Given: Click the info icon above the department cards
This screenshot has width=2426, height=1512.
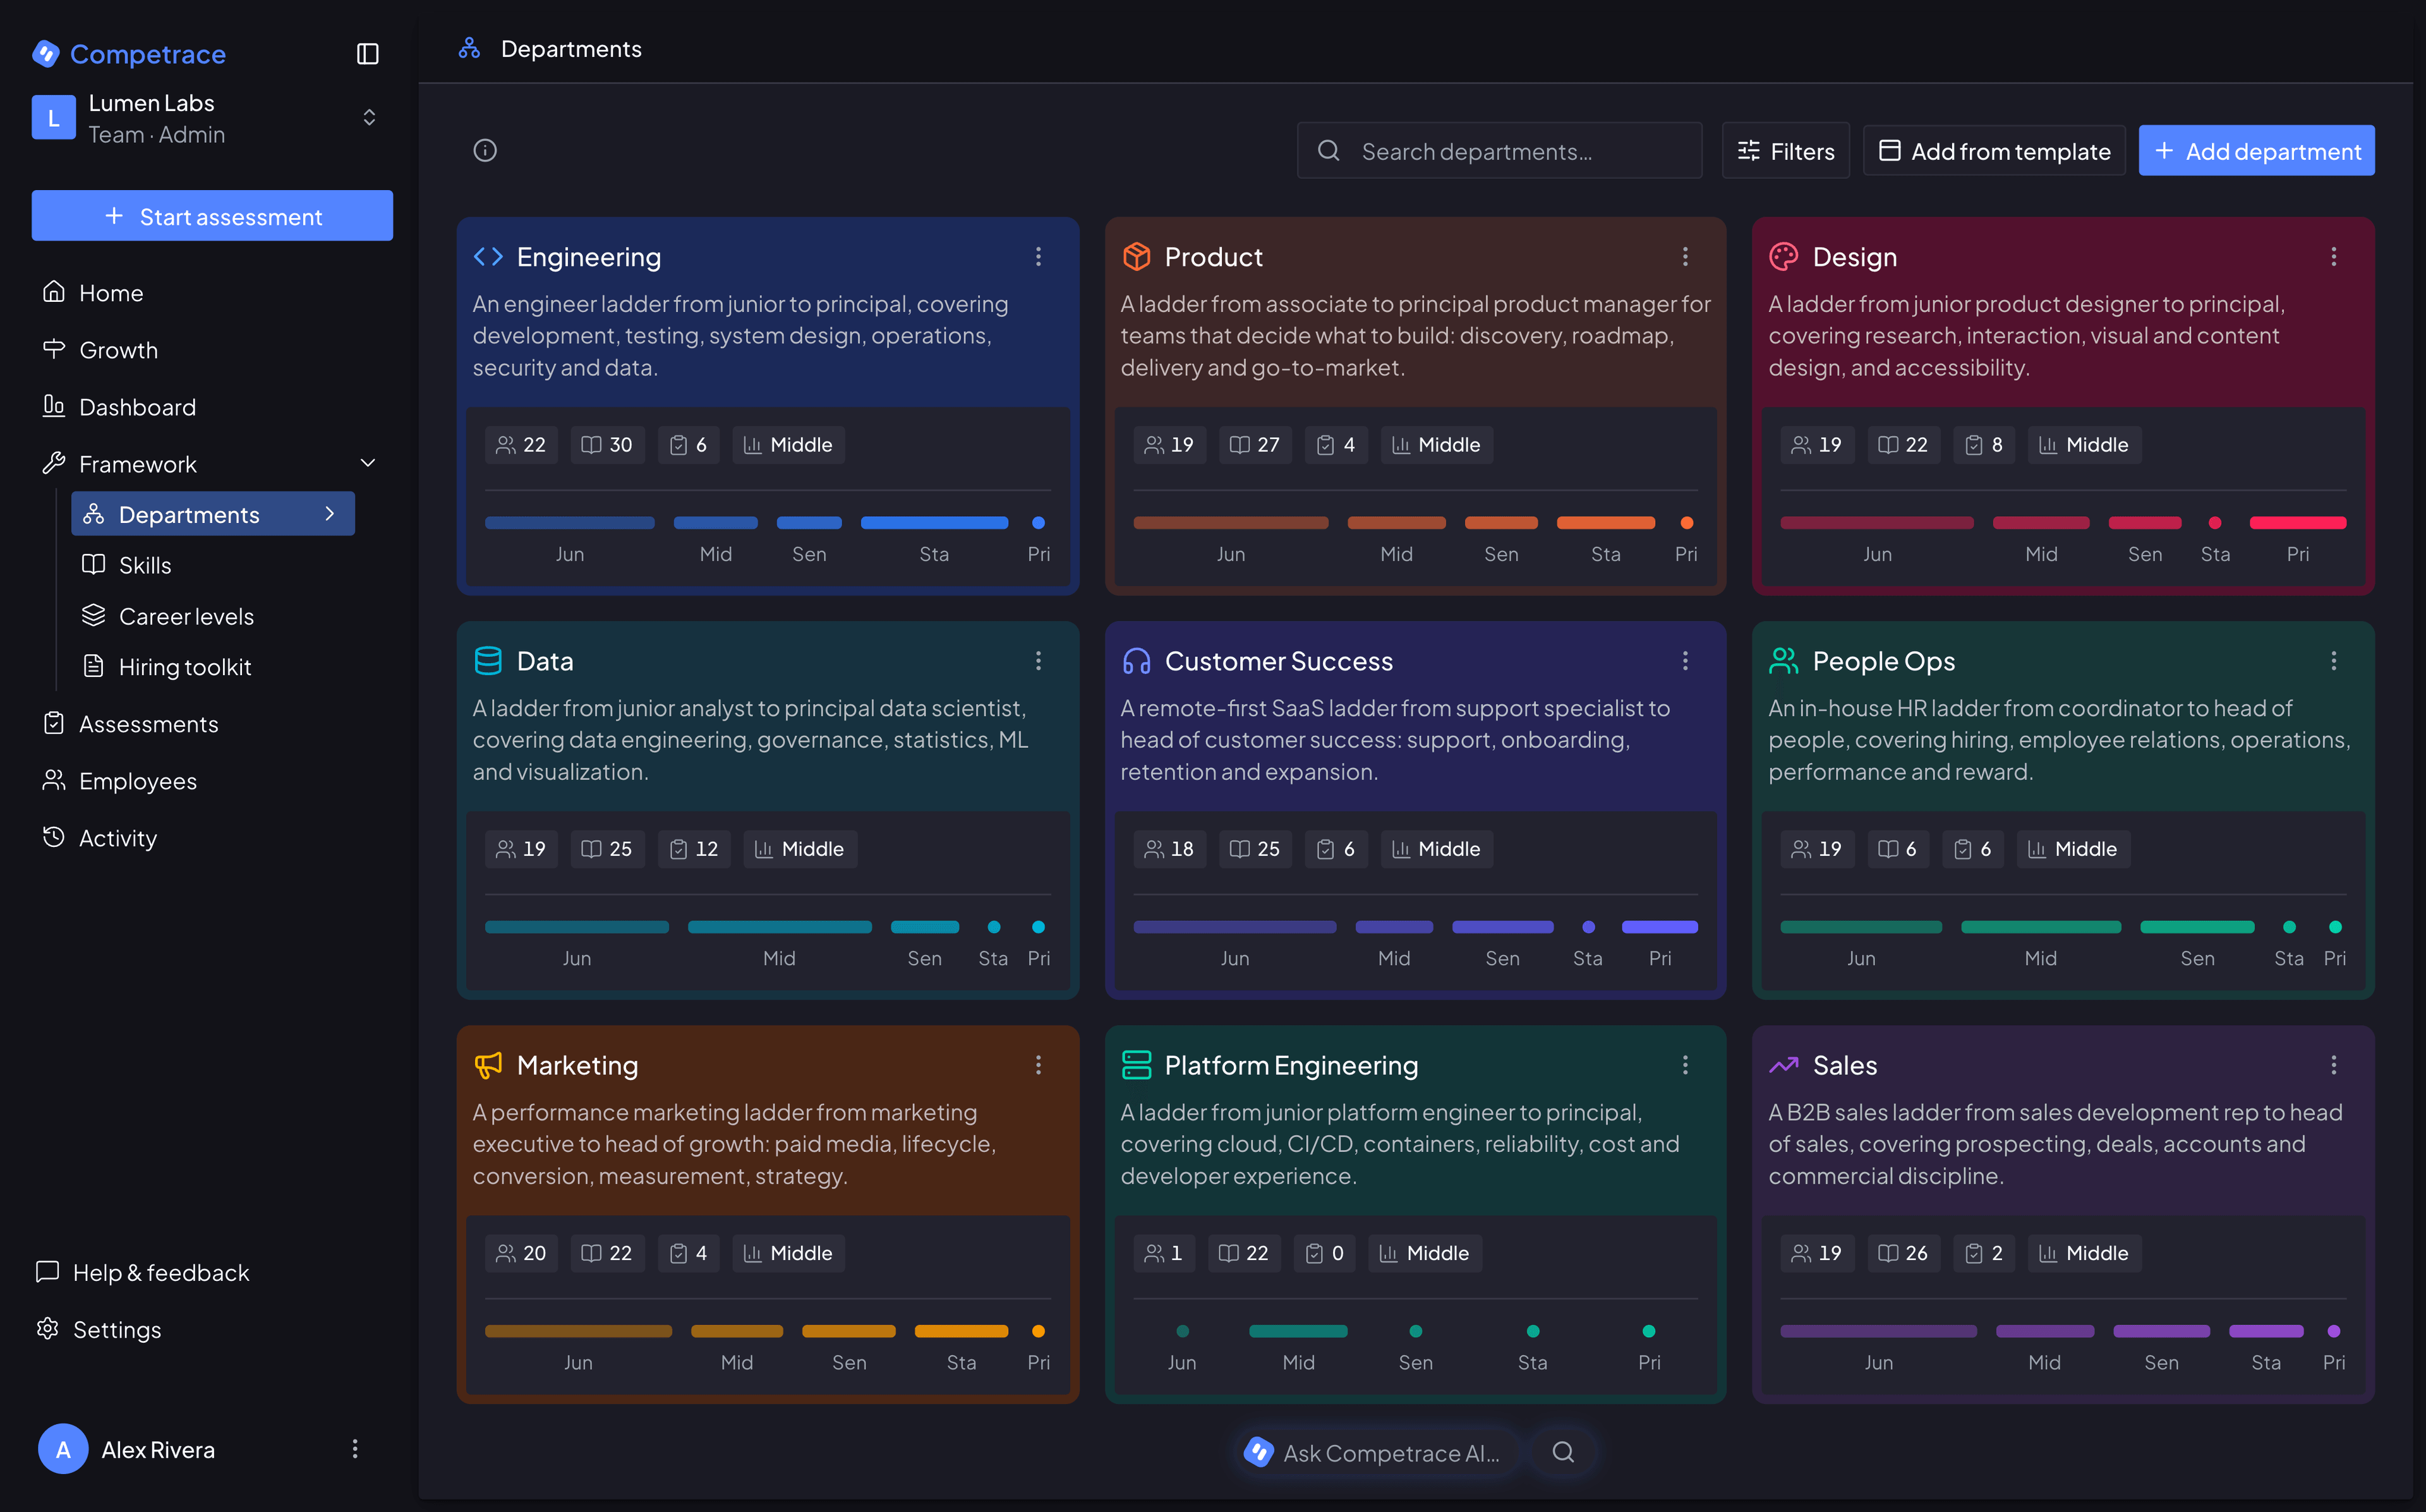Looking at the screenshot, I should click(485, 150).
